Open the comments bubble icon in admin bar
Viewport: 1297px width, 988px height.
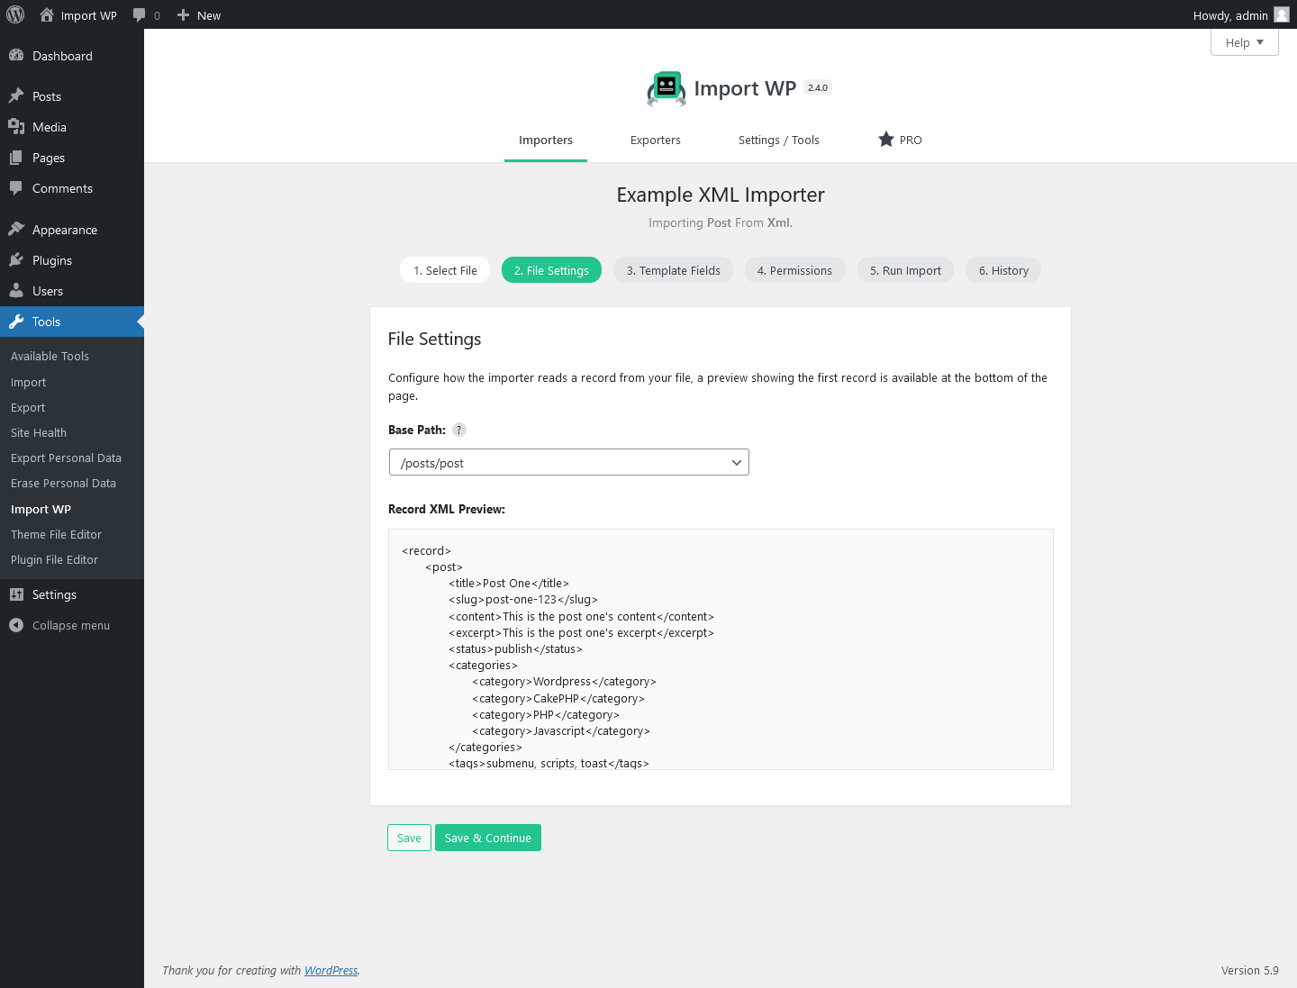point(141,14)
